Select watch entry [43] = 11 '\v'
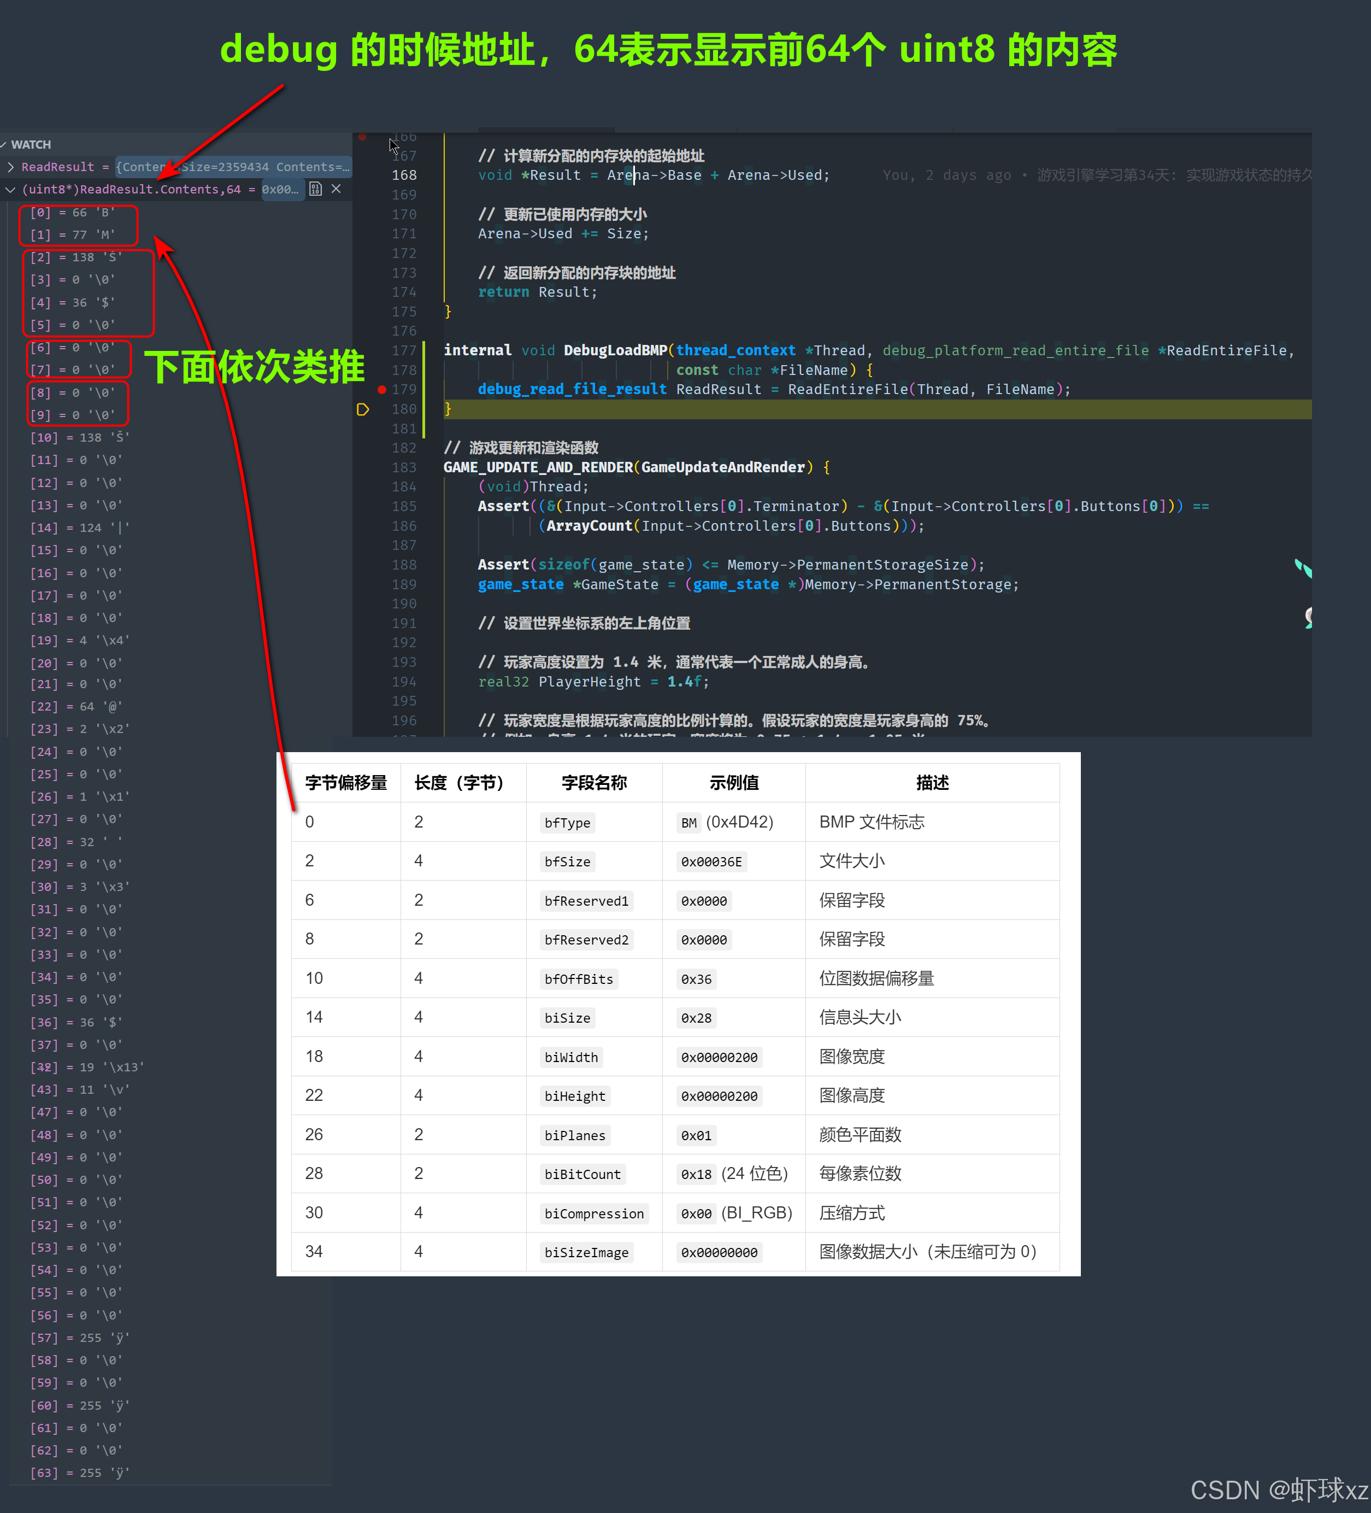 point(80,1089)
